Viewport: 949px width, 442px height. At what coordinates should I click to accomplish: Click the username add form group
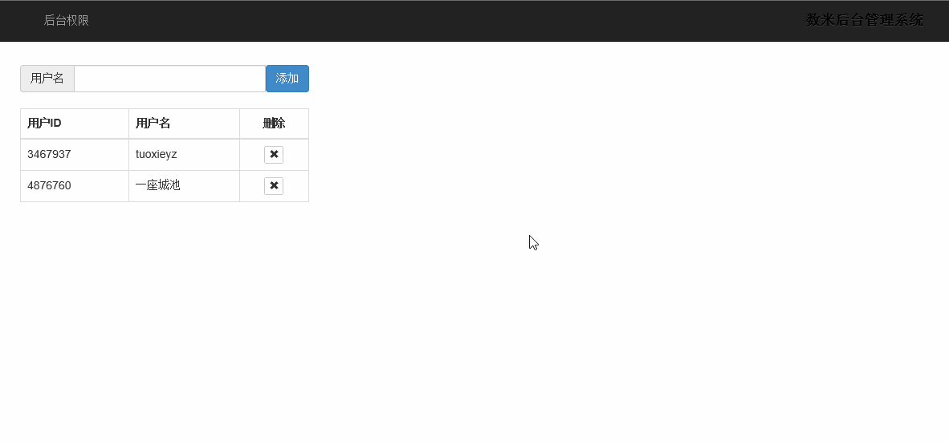coord(165,79)
